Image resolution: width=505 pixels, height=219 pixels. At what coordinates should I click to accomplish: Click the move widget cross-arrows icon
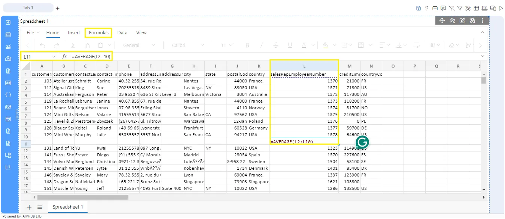442,21
